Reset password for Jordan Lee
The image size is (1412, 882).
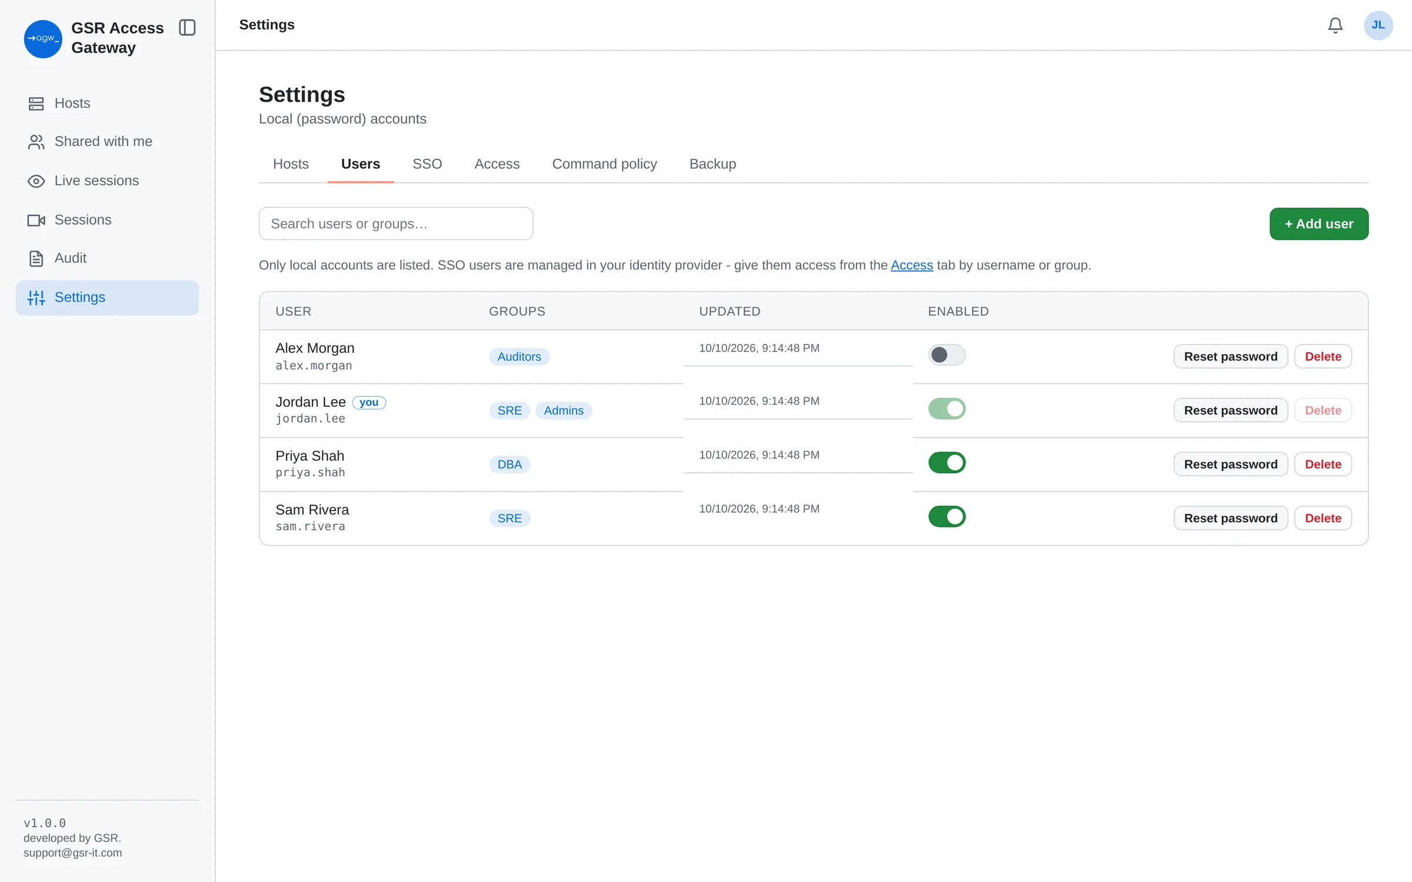click(x=1230, y=410)
